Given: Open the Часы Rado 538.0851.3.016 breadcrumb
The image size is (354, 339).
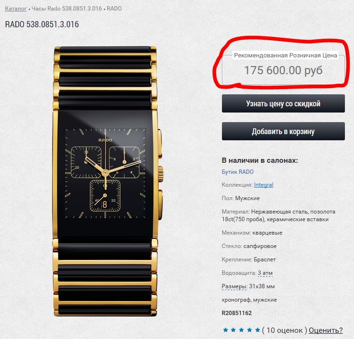Looking at the screenshot, I should (x=66, y=9).
